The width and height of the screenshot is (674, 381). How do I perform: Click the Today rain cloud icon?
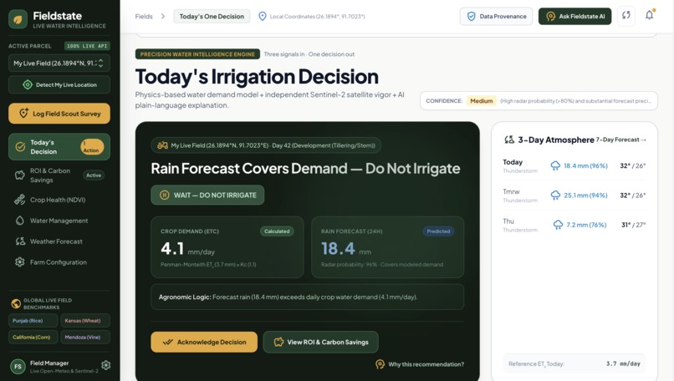pyautogui.click(x=555, y=165)
